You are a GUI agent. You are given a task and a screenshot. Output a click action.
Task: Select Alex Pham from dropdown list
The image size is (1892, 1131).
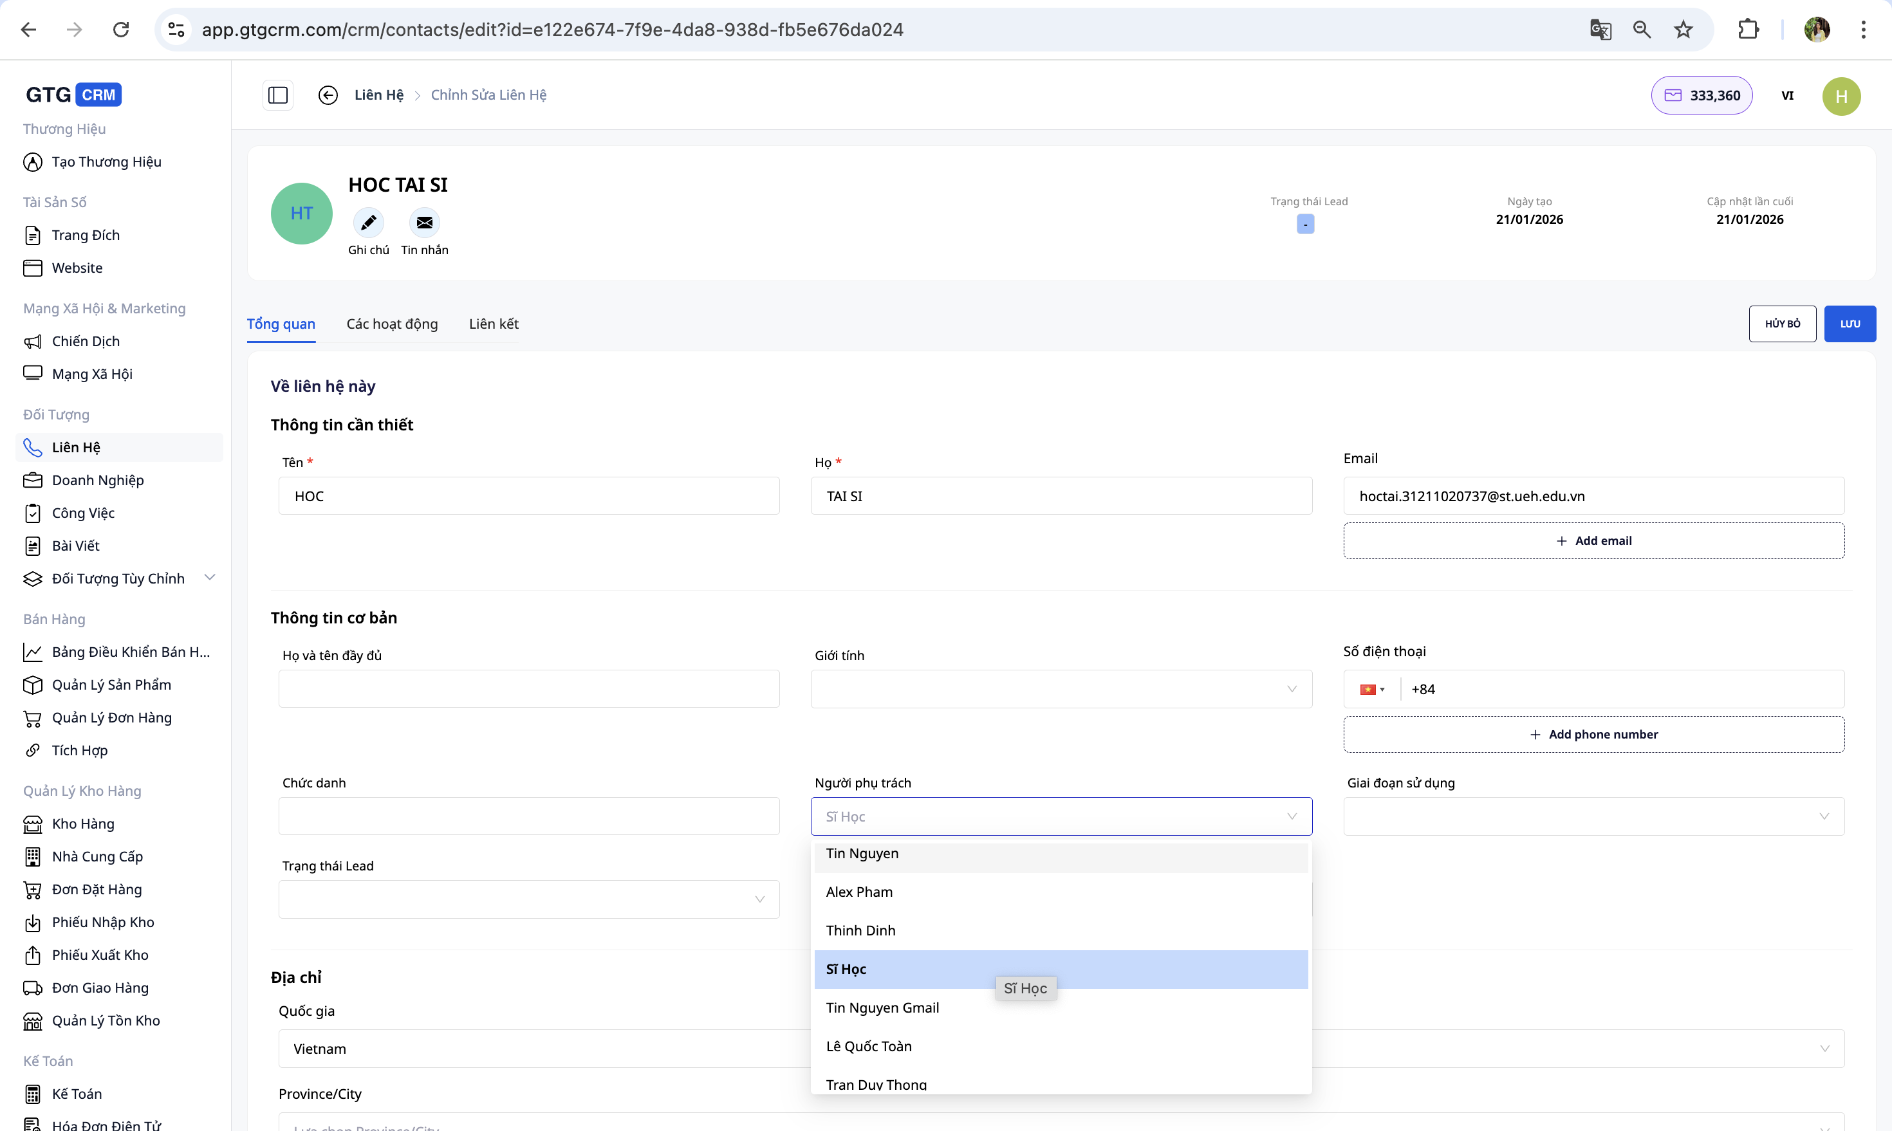click(859, 892)
